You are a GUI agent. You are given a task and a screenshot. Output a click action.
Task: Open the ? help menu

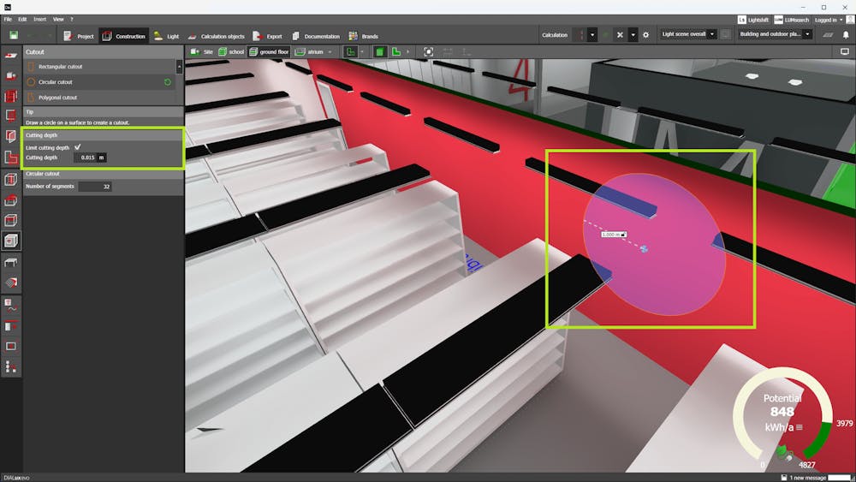click(72, 19)
